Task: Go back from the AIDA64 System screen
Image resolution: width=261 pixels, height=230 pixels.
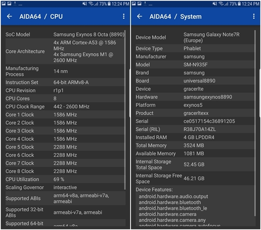Action: (140, 17)
